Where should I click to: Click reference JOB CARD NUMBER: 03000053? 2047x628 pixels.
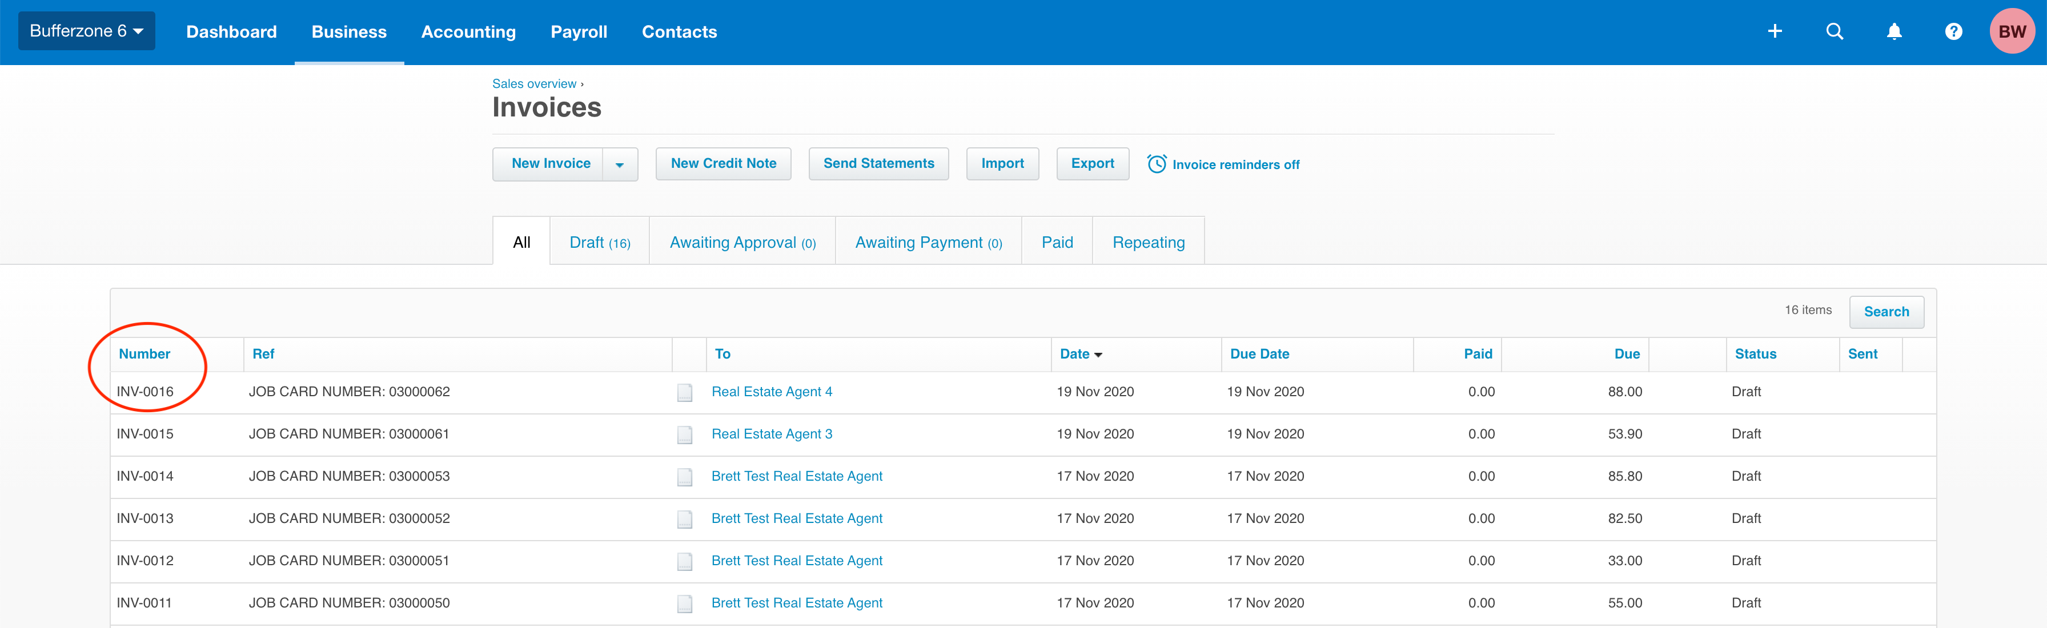pos(349,476)
